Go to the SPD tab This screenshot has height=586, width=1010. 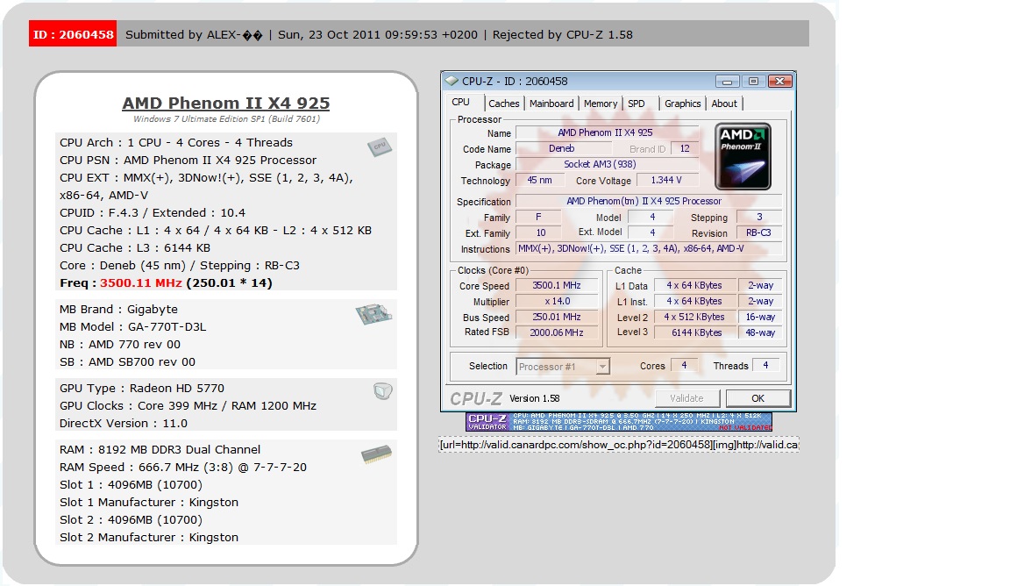pos(637,104)
